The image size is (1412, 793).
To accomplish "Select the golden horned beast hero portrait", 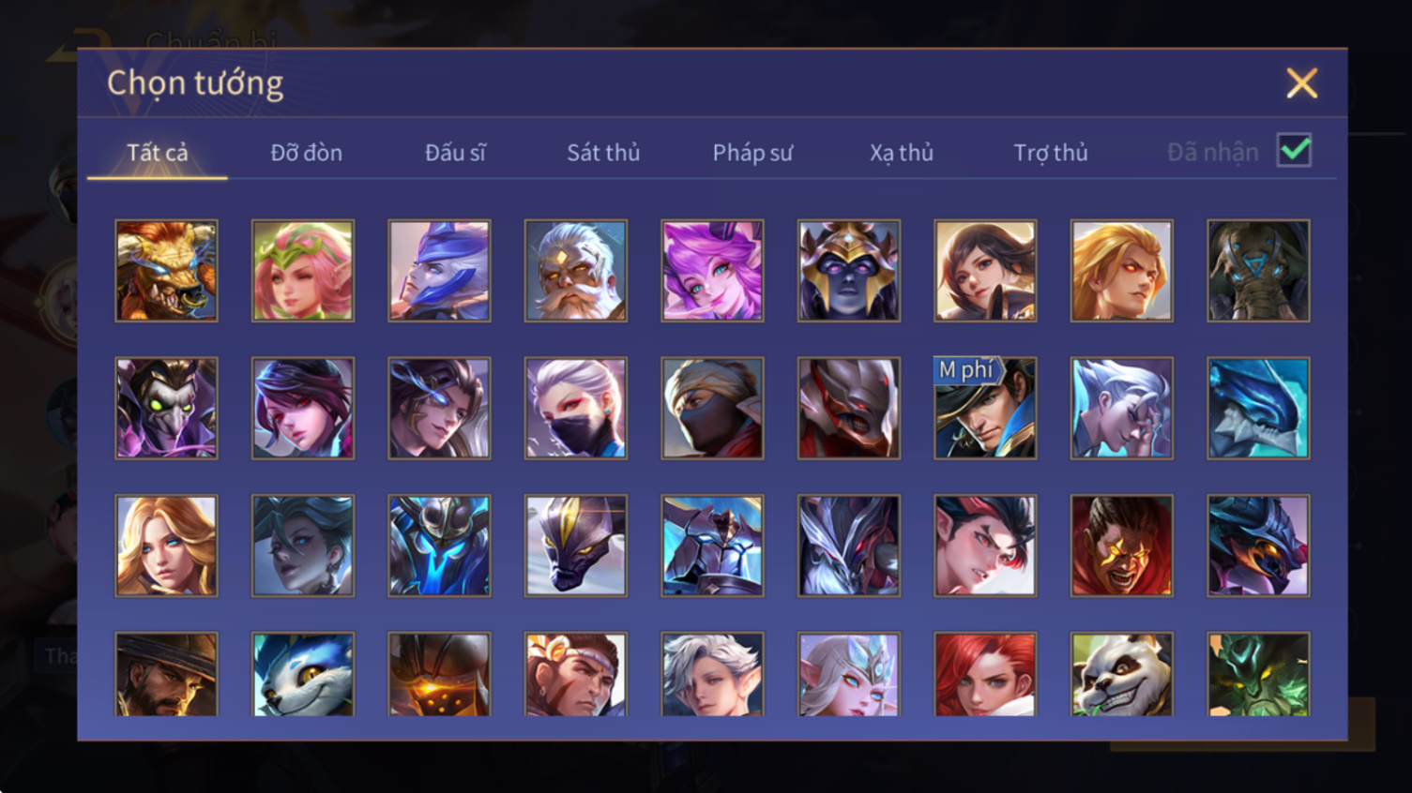I will pyautogui.click(x=166, y=271).
